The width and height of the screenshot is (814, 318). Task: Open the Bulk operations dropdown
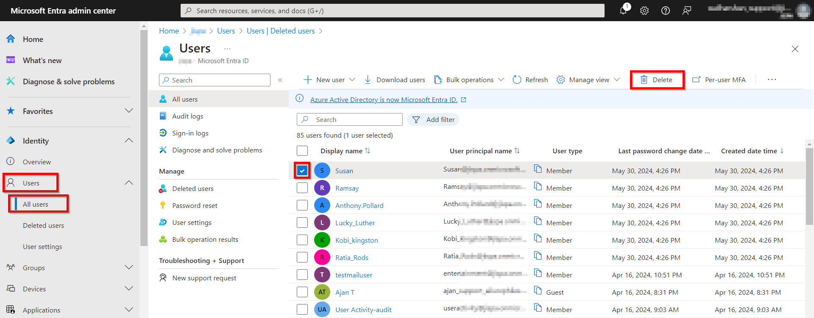[x=469, y=80]
